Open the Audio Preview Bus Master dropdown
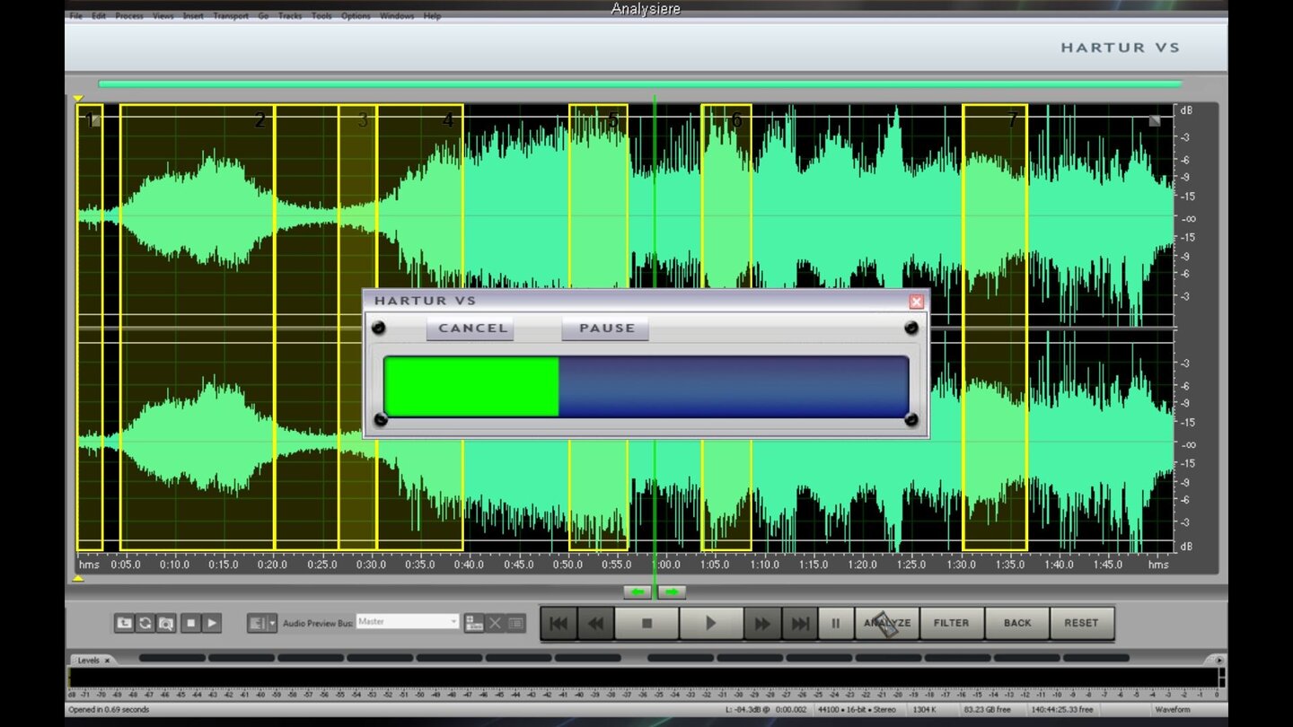This screenshot has width=1293, height=727. coord(408,622)
